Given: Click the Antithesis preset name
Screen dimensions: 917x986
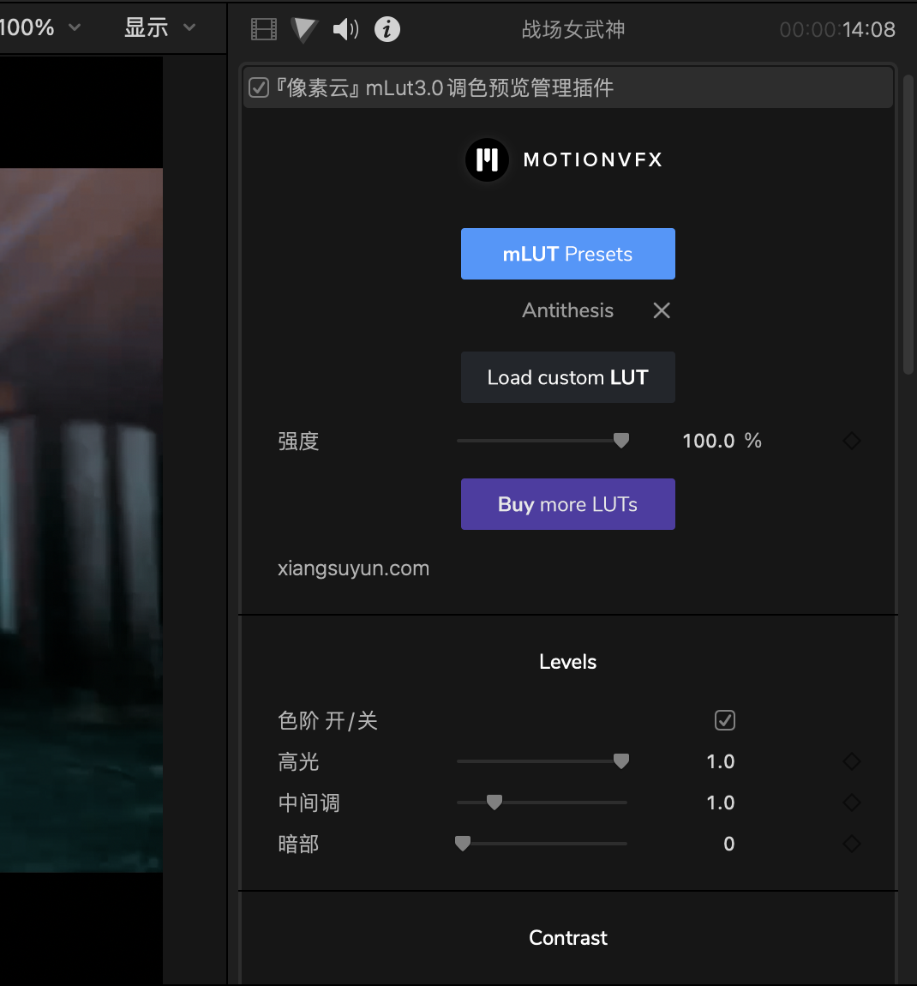Looking at the screenshot, I should click(x=567, y=310).
